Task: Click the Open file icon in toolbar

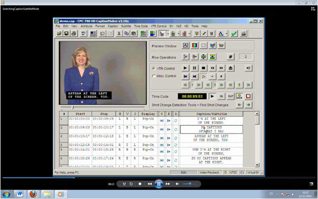Action: click(59, 33)
